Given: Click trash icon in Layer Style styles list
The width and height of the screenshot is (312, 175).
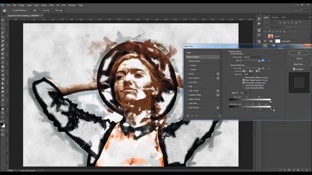Looking at the screenshot, I should (220, 116).
